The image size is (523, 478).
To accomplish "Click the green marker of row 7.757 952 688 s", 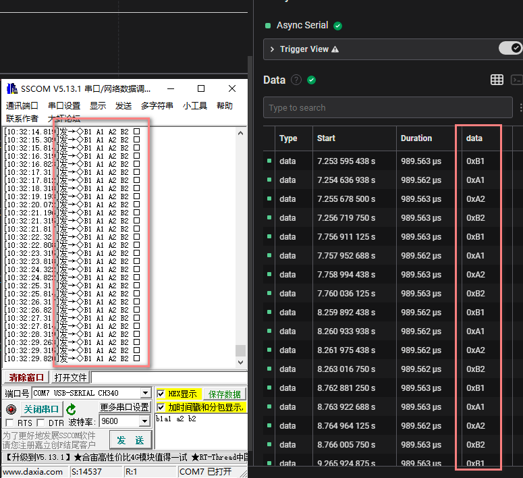I will point(269,255).
